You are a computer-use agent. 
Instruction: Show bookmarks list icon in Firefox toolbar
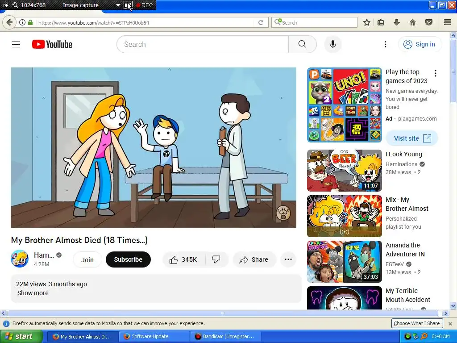click(381, 22)
